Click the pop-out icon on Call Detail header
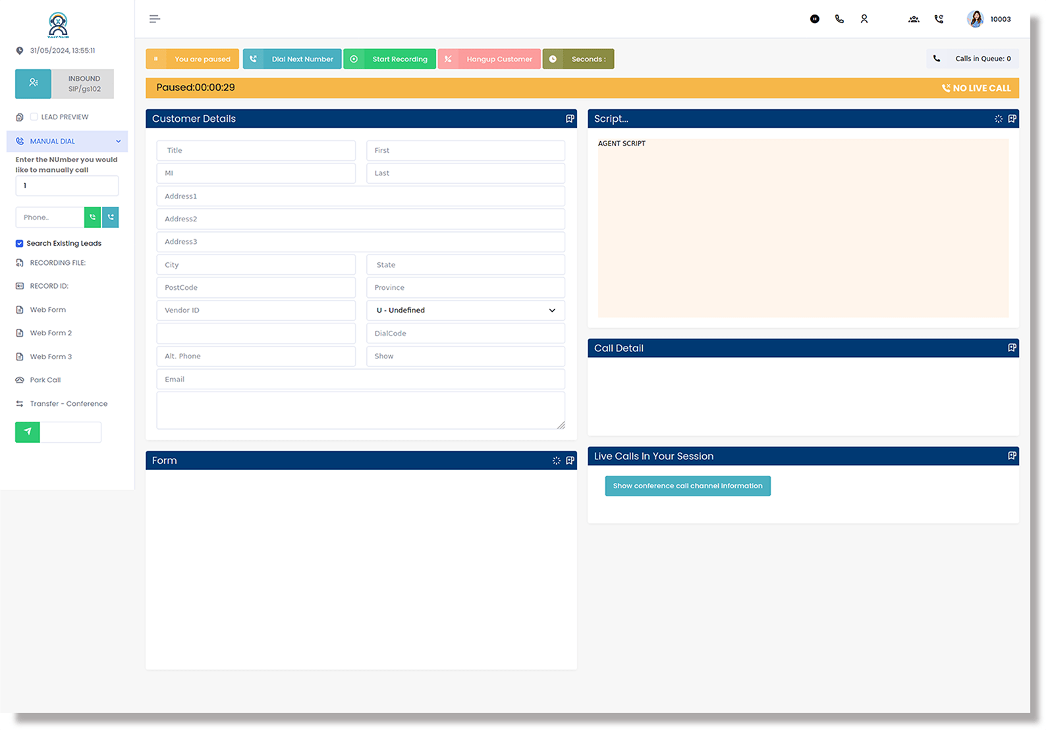 coord(1012,348)
